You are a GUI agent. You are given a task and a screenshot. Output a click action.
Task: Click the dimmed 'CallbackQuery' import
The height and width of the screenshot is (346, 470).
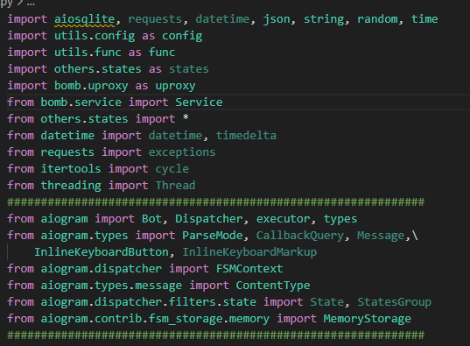(300, 236)
